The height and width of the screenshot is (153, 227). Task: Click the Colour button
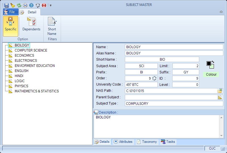pyautogui.click(x=211, y=75)
